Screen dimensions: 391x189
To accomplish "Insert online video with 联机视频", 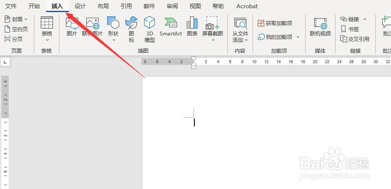I will pyautogui.click(x=320, y=27).
